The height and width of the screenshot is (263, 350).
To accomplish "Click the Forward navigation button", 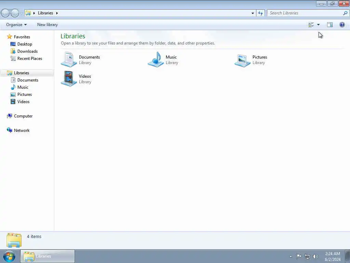I will pos(15,13).
